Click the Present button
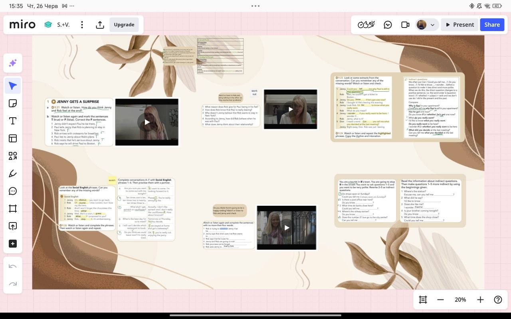 click(x=460, y=25)
